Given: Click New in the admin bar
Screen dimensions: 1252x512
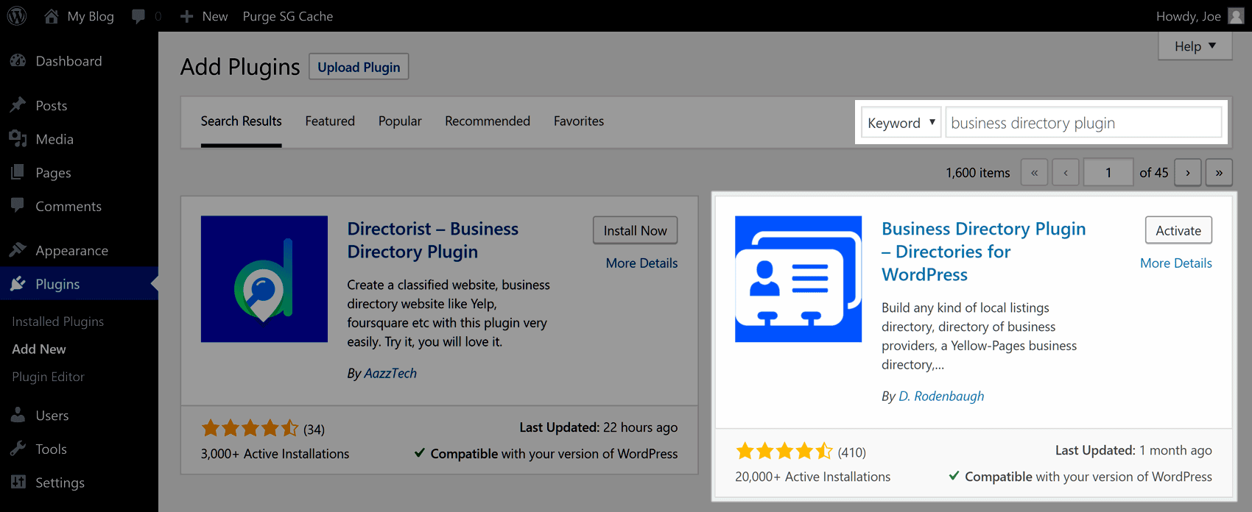Looking at the screenshot, I should tap(215, 16).
